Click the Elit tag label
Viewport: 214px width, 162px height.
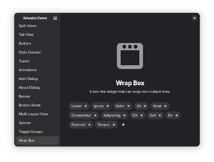(x=135, y=115)
